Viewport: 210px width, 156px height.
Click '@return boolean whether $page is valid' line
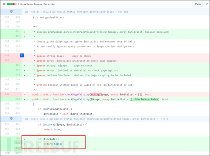(x=84, y=85)
